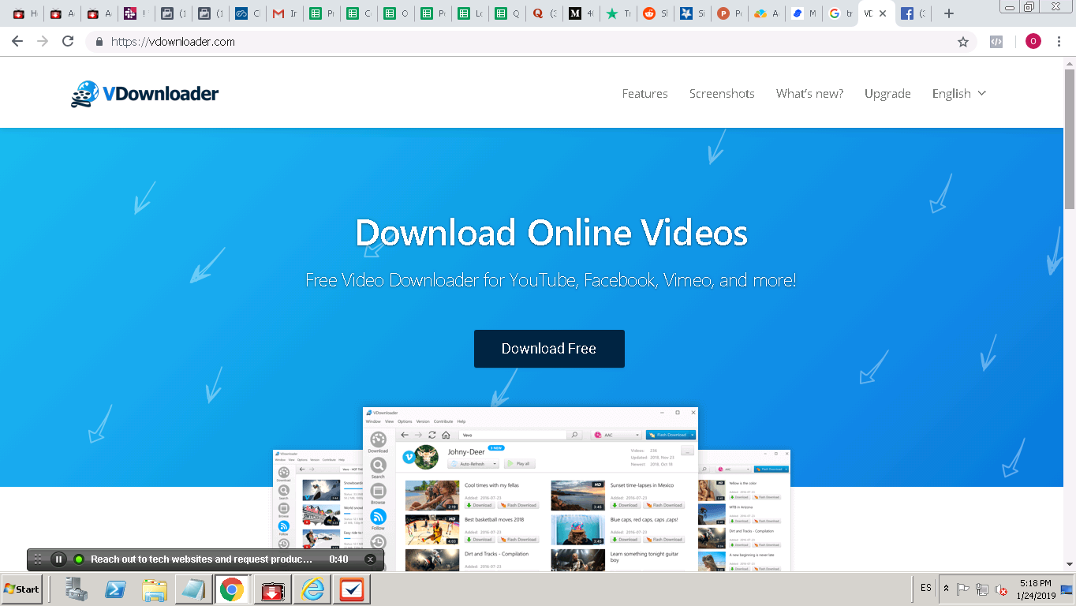Launch PowerShell from the taskbar
Image resolution: width=1076 pixels, height=606 pixels.
pos(116,589)
